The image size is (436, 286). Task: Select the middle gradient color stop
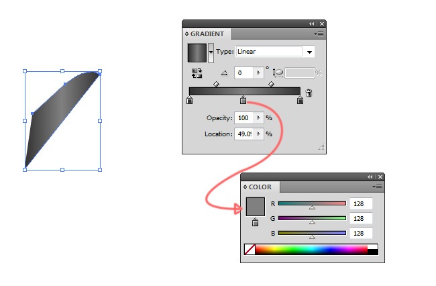(x=243, y=100)
